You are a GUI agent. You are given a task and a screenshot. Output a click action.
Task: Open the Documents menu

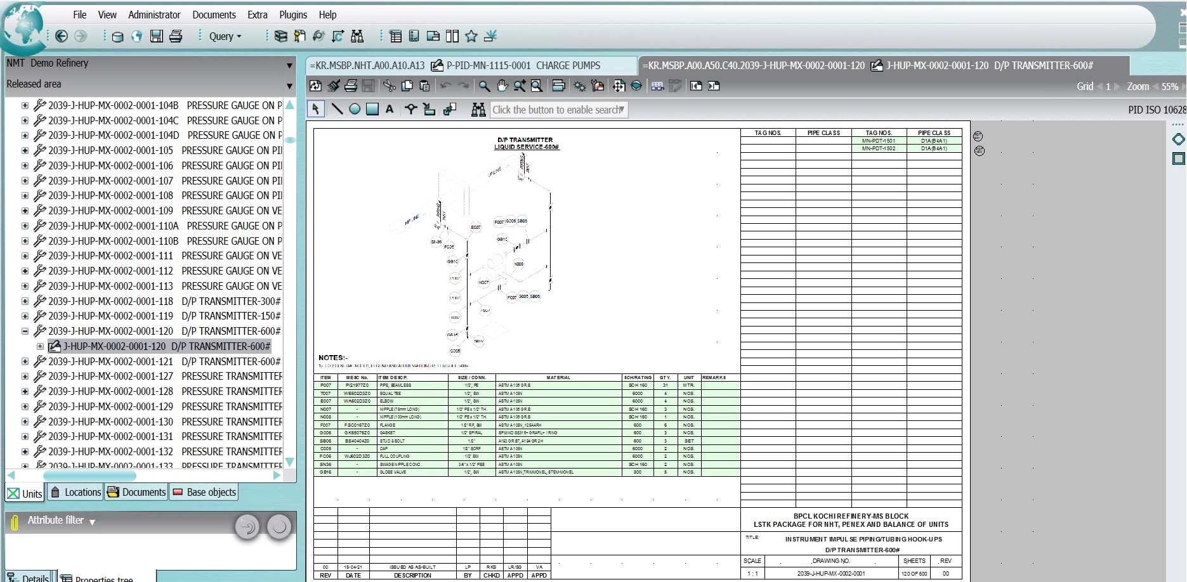click(x=214, y=15)
